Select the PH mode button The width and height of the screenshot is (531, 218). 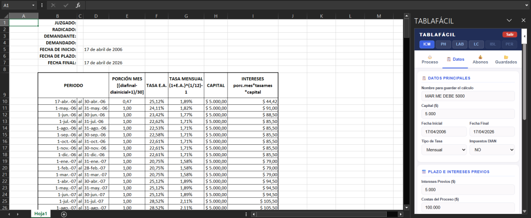click(x=443, y=44)
